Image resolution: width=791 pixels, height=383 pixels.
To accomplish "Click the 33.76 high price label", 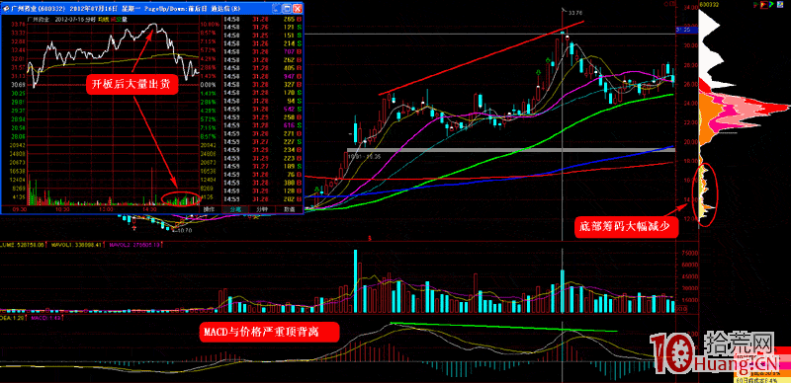I will click(x=574, y=12).
